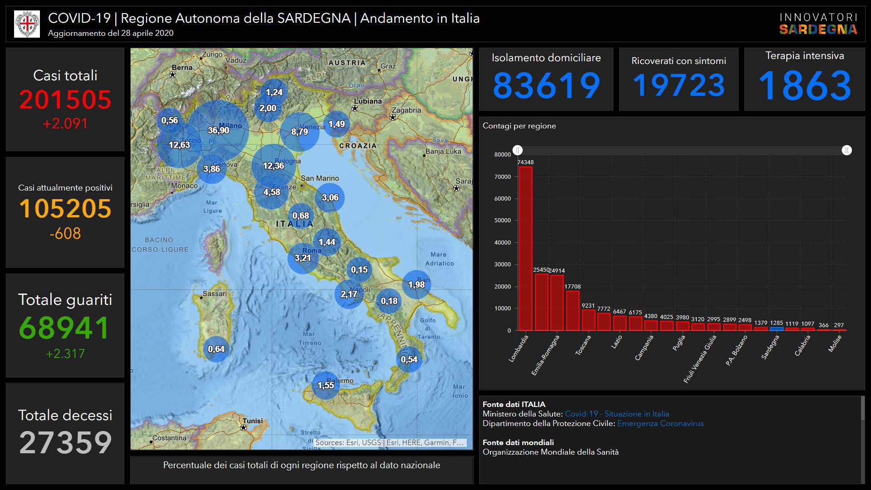
Task: Grab the right chart range slider handle
Action: pyautogui.click(x=847, y=150)
